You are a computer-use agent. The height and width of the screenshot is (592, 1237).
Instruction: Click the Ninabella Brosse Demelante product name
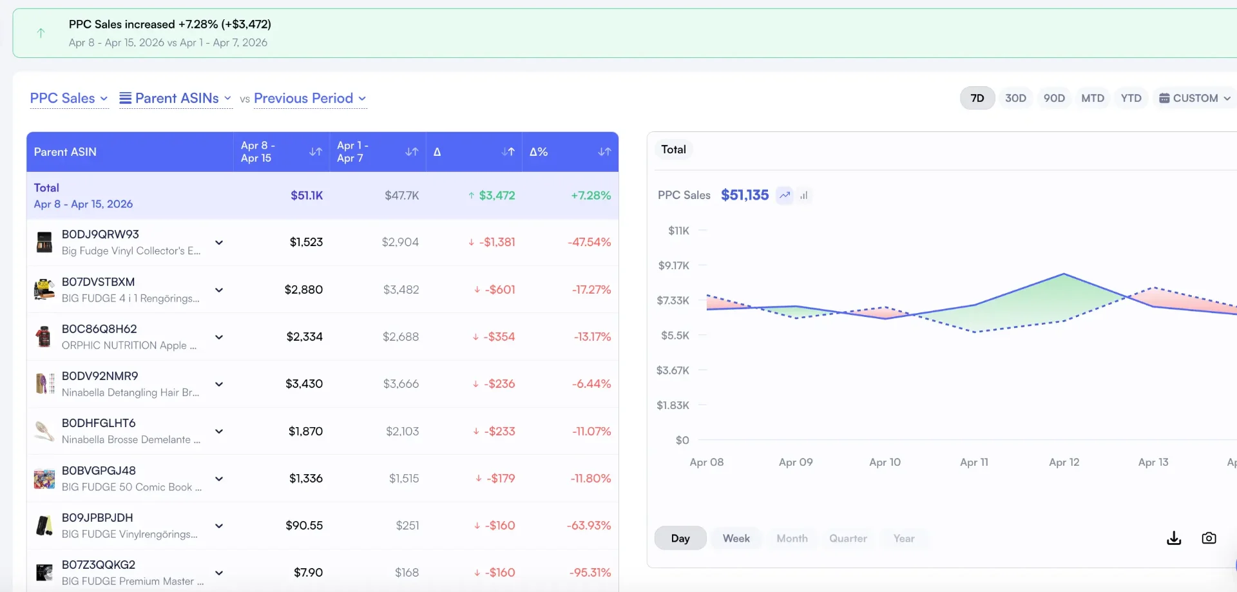(x=131, y=439)
